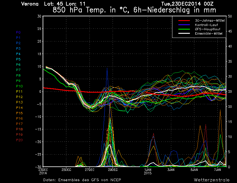237x183 pixels.
Task: Click the 850 hPa Temp chart title
Action: (x=134, y=9)
